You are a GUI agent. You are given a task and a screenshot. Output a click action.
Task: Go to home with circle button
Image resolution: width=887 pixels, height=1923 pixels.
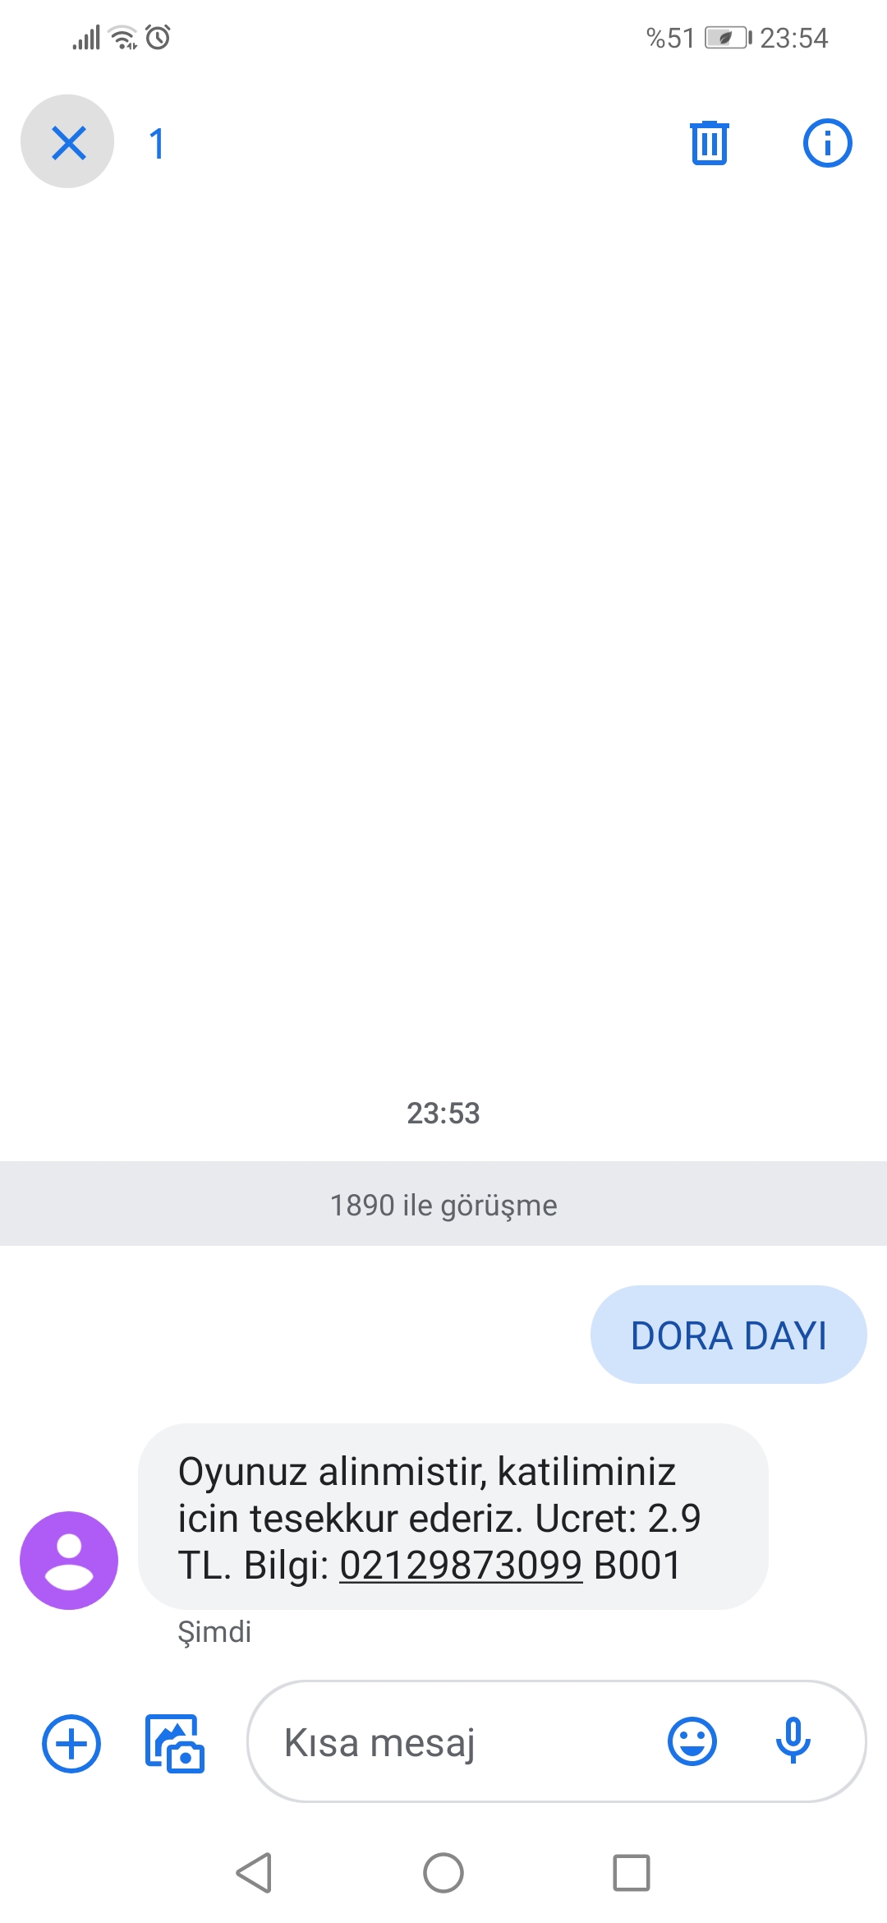coord(443,1873)
